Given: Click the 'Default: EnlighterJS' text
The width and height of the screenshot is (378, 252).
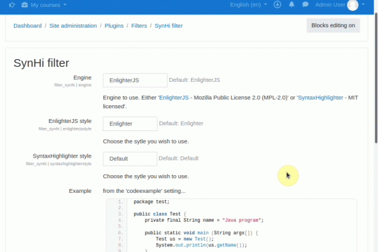Looking at the screenshot, I should pos(194,80).
